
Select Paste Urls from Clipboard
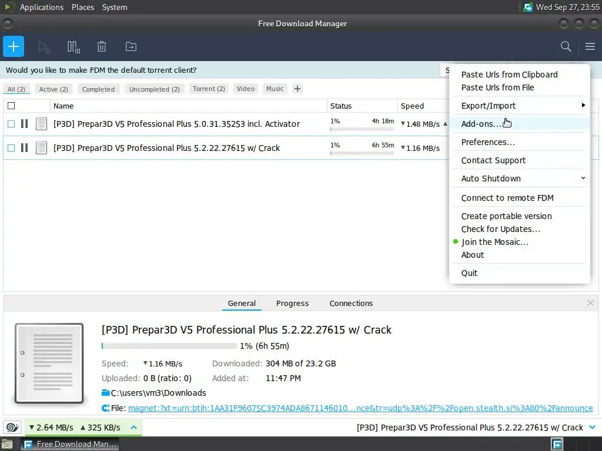(510, 75)
